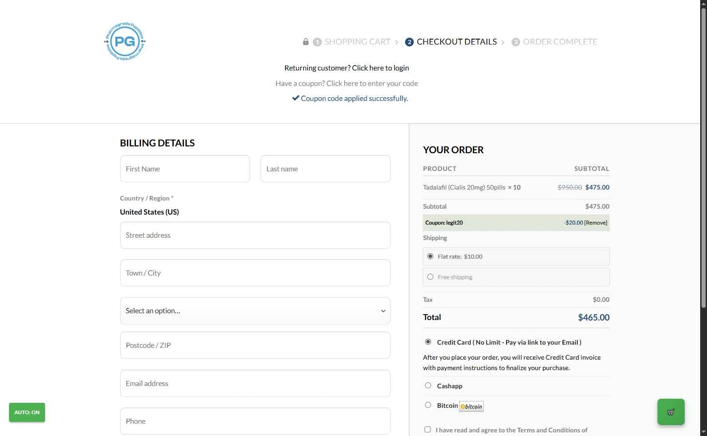Select Flat rate $10.00 shipping
The height and width of the screenshot is (436, 707).
430,256
